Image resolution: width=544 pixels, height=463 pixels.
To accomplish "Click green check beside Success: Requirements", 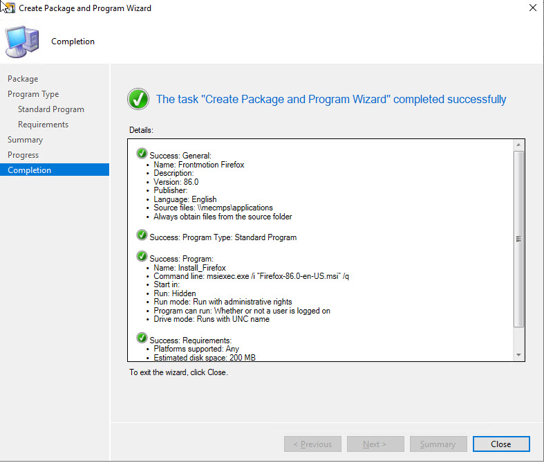I will coord(142,338).
